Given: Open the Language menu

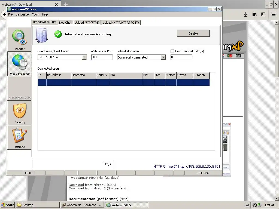Looking at the screenshot, I should click(22, 14).
